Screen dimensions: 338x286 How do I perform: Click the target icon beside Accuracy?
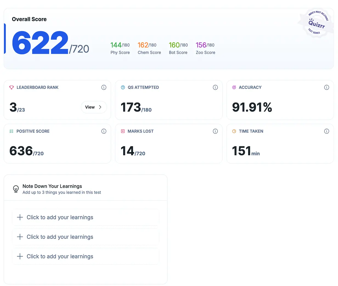(234, 87)
